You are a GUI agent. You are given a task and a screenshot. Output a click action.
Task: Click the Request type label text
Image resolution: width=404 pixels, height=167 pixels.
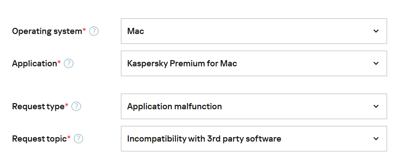coord(38,107)
